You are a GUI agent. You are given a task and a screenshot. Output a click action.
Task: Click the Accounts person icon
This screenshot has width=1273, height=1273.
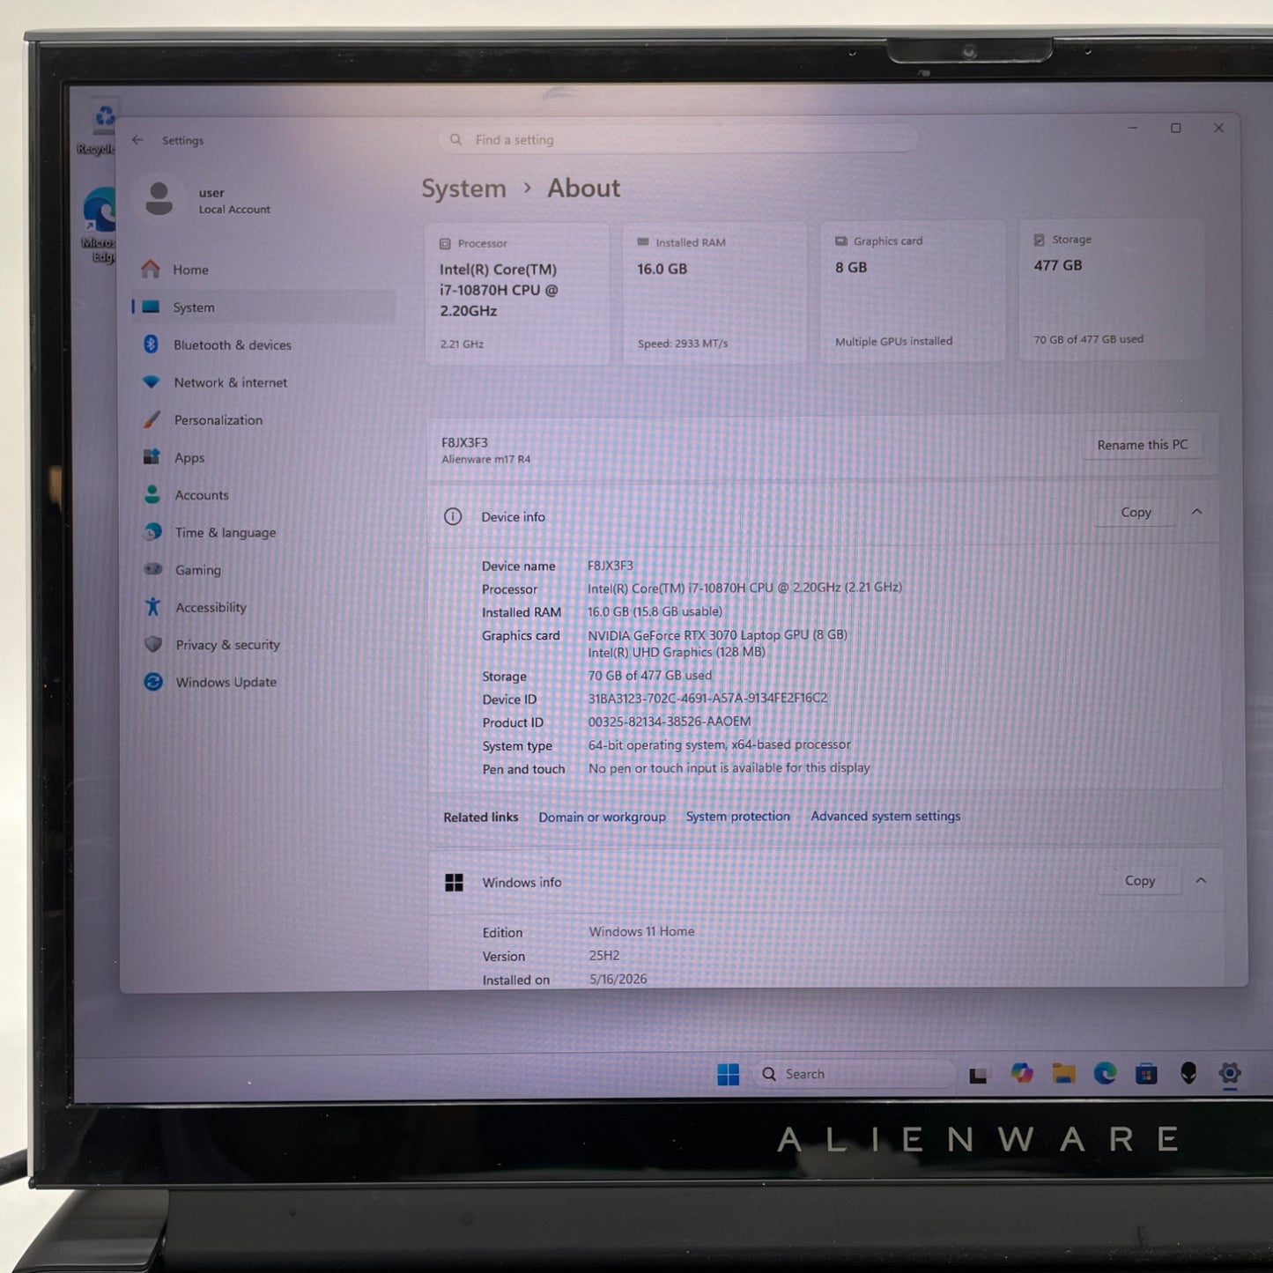pos(152,494)
